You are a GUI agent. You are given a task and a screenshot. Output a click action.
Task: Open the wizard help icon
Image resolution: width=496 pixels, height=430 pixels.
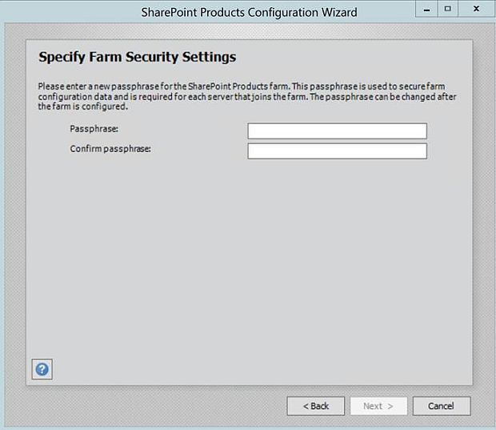(x=42, y=369)
